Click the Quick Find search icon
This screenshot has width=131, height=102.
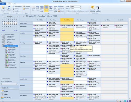tap(17, 84)
